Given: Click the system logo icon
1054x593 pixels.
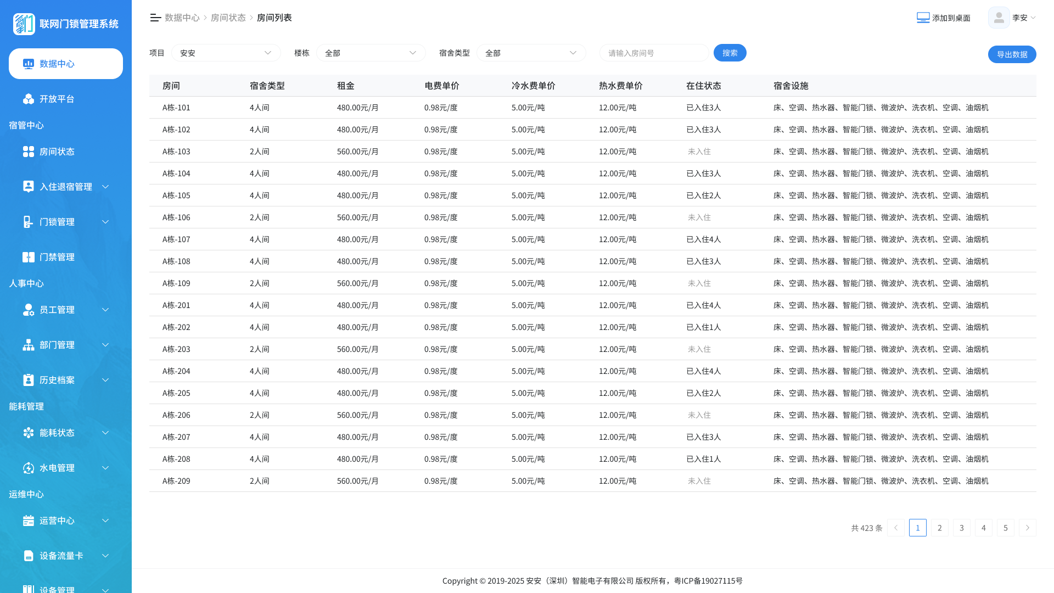Looking at the screenshot, I should pos(24,24).
